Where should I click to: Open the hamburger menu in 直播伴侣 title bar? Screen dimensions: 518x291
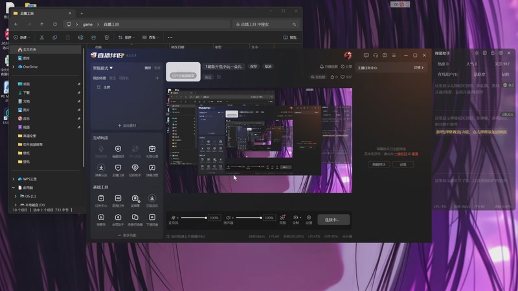click(394, 56)
